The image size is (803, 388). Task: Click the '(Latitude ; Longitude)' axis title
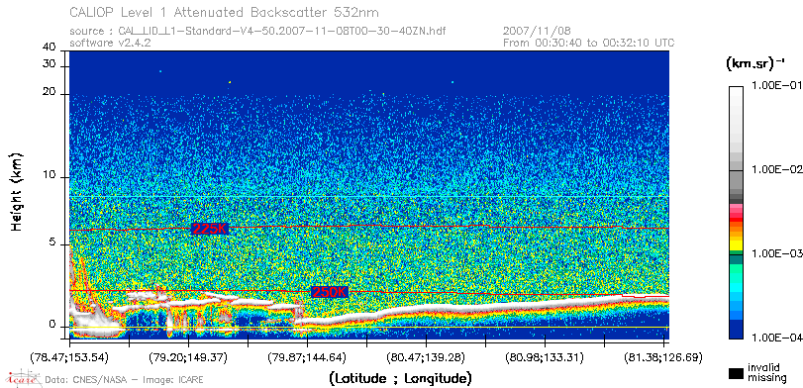coord(399,379)
